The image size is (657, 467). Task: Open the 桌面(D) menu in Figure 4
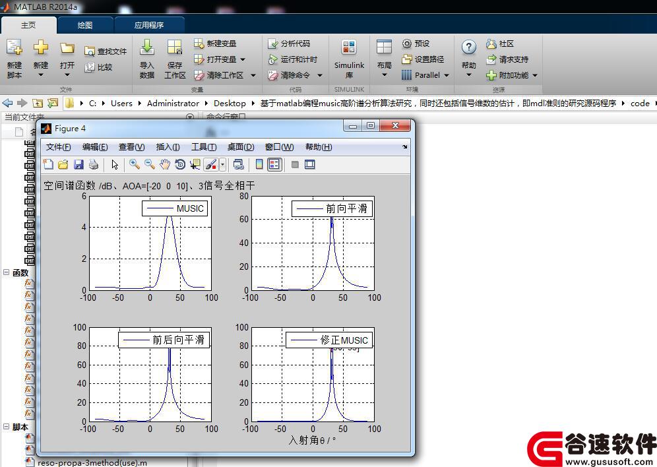(x=241, y=146)
